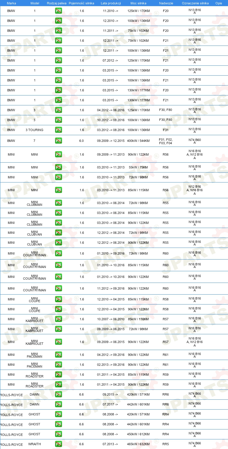Image resolution: width=228 pixels, height=449 pixels.
Task: Click the '03.2012 -> 08.2016' production years cell
Action: [111, 130]
